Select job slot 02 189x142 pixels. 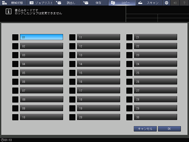pos(41,46)
